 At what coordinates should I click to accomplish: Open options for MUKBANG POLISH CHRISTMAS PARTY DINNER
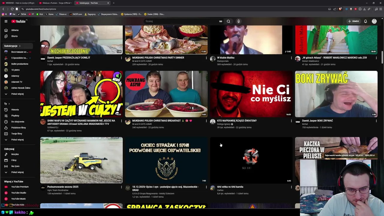206,58
